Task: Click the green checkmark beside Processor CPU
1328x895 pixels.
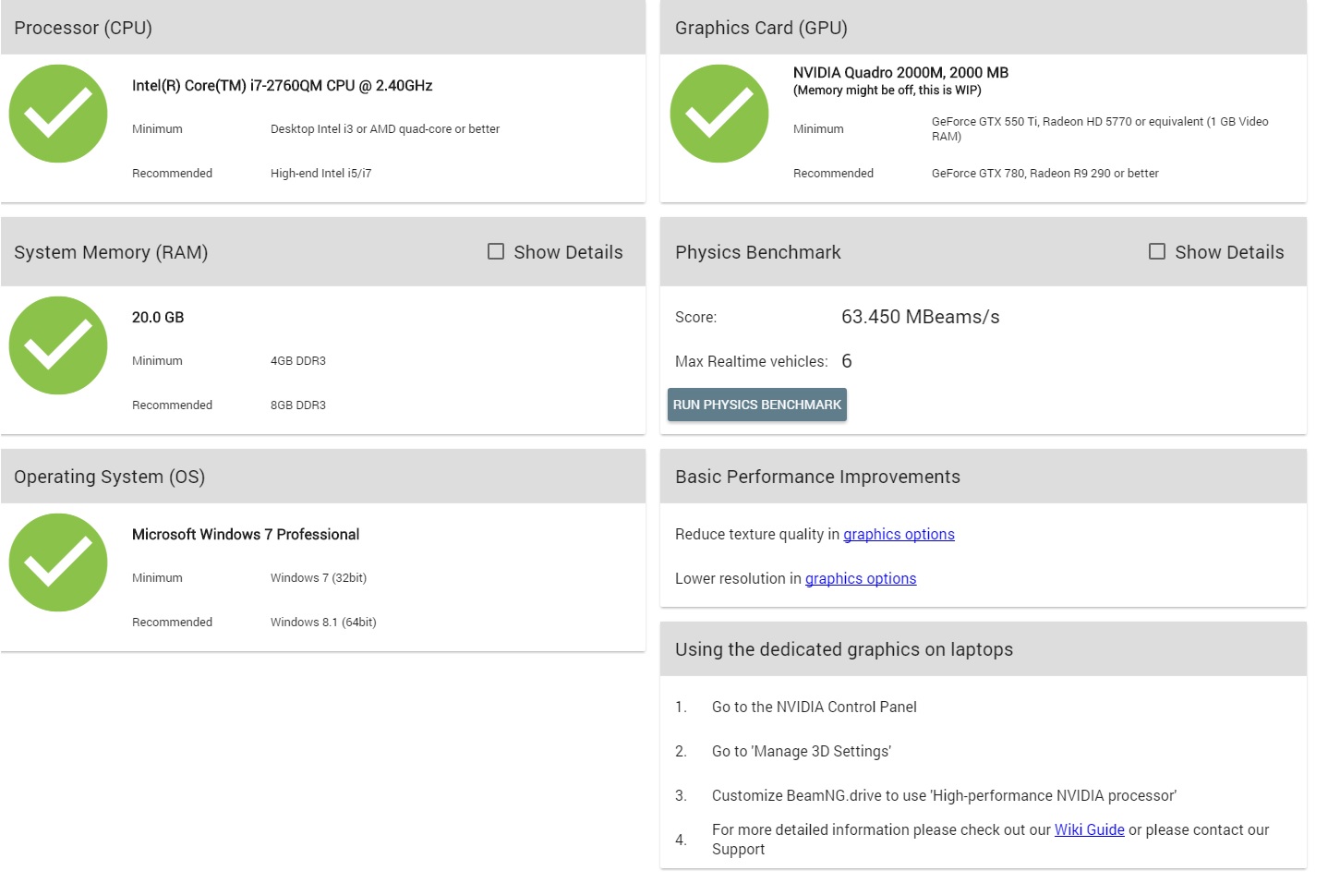Action: 58,114
